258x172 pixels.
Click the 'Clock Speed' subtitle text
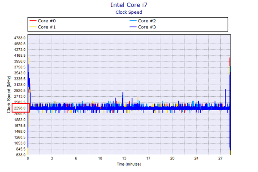click(x=129, y=12)
